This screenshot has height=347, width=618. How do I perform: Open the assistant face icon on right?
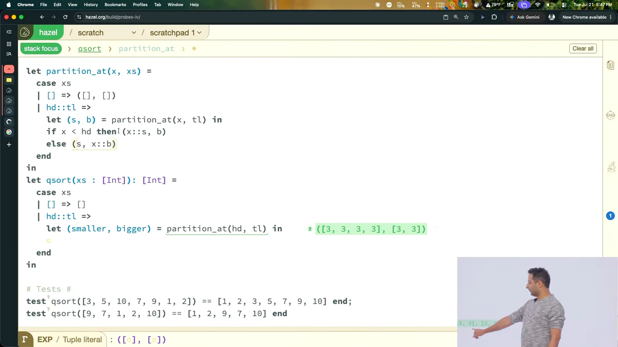click(610, 115)
